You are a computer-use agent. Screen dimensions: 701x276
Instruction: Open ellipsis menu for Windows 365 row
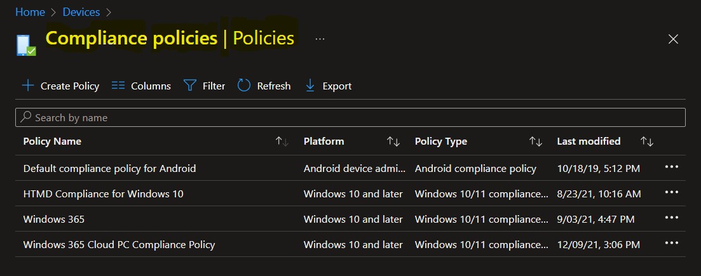pyautogui.click(x=672, y=218)
